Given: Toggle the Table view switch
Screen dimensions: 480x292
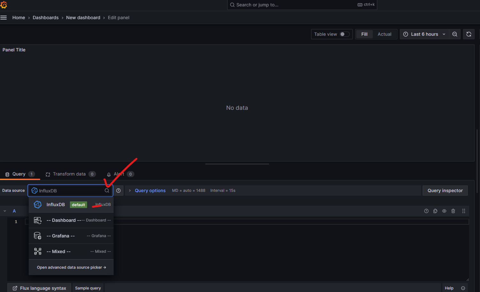Looking at the screenshot, I should pyautogui.click(x=344, y=34).
